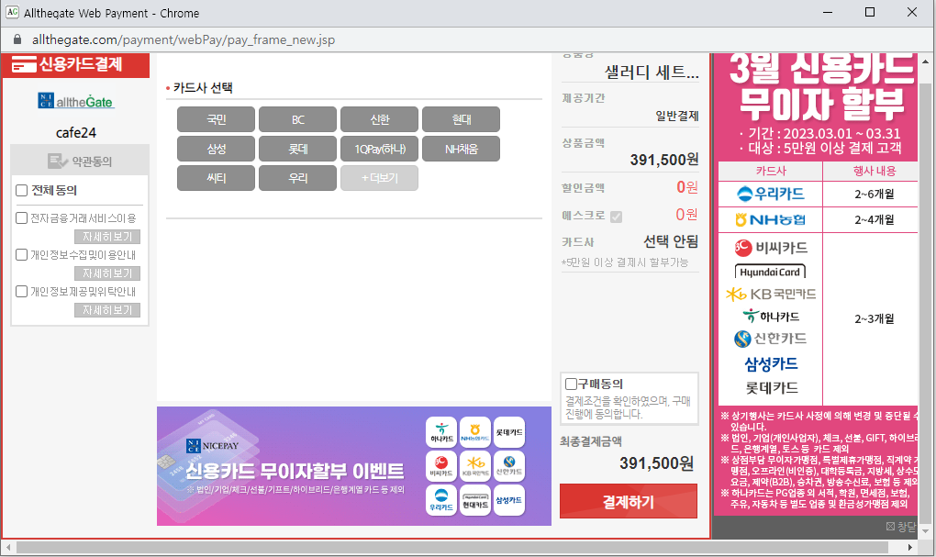936x557 pixels.
Task: Click the 2~4개월 cell for NH농협
Action: 874,219
